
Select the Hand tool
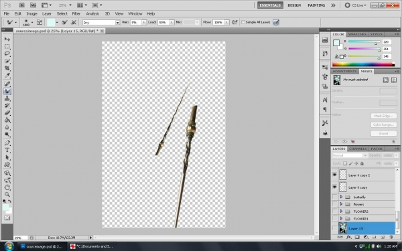(x=7, y=187)
